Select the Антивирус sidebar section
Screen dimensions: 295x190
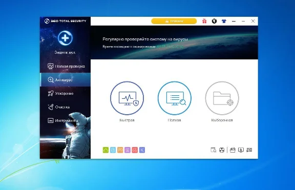coord(65,80)
